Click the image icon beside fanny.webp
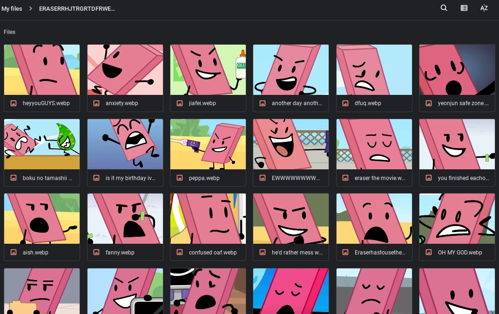 [96, 253]
